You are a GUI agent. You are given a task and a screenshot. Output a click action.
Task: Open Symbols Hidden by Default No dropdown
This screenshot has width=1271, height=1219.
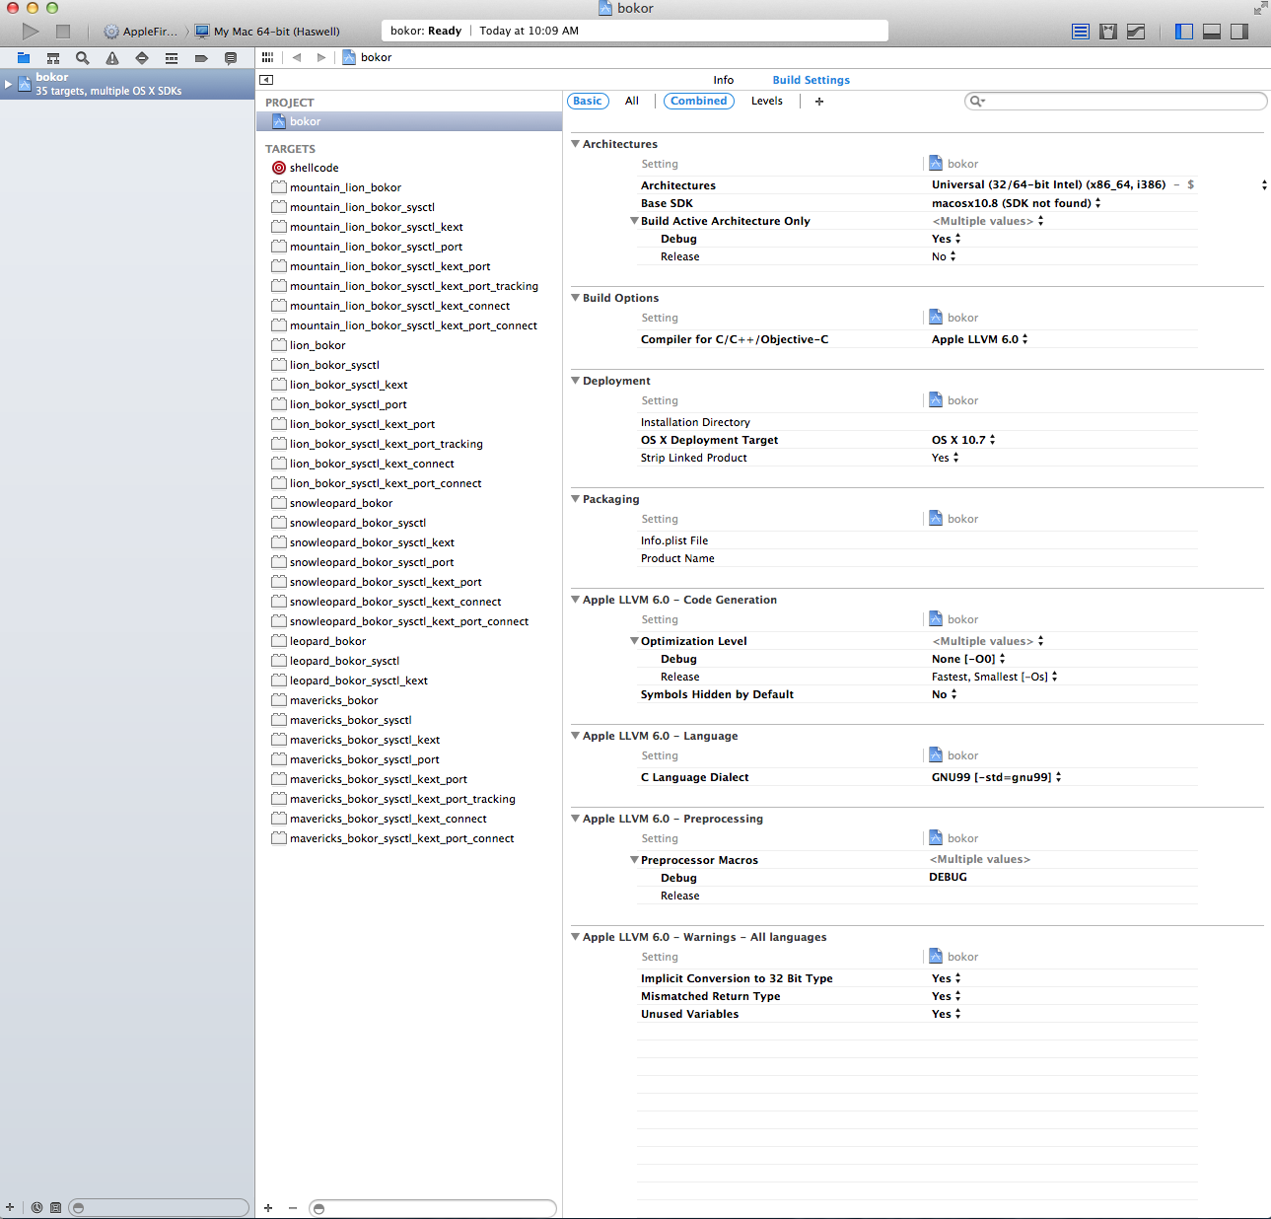[x=945, y=694]
